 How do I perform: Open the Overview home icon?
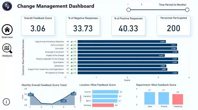pos(7,30)
